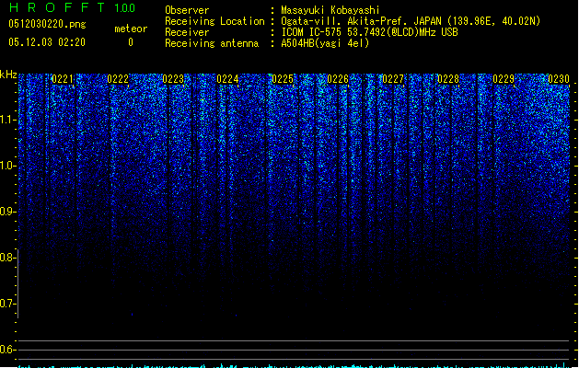Click the timestamp 05.12.03 02:20
Viewport: 579px width, 368px height.
(47, 42)
